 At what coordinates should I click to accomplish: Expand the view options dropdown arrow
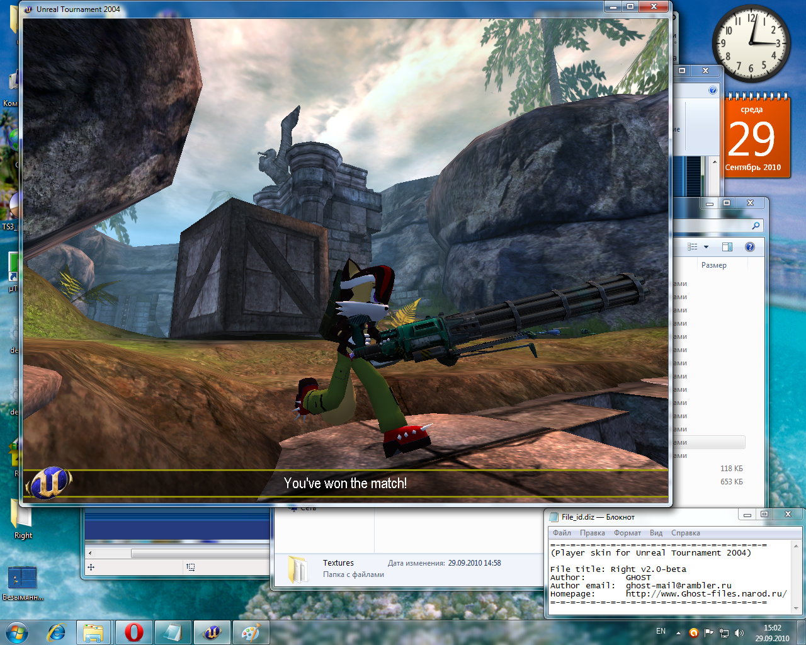pos(706,247)
